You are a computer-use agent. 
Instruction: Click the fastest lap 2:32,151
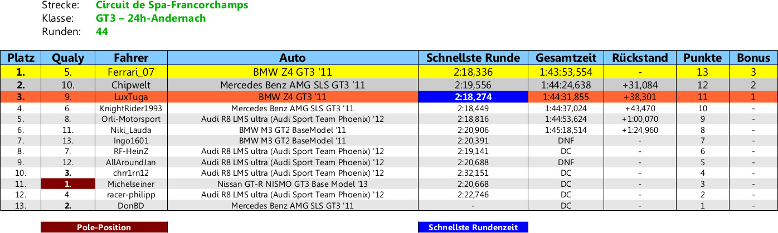coord(473,173)
